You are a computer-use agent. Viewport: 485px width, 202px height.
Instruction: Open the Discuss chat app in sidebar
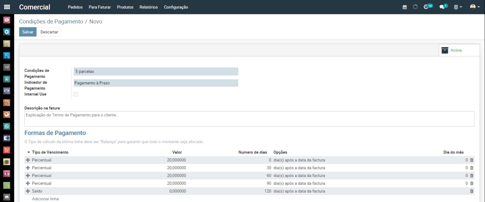[7, 20]
